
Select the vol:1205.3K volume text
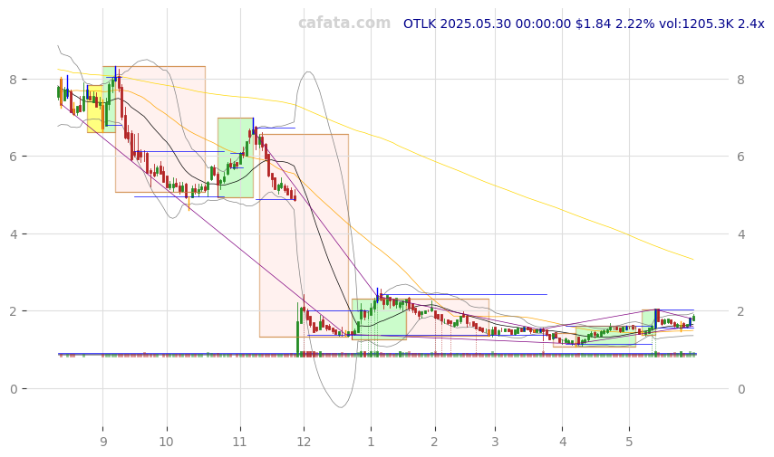tap(696, 24)
